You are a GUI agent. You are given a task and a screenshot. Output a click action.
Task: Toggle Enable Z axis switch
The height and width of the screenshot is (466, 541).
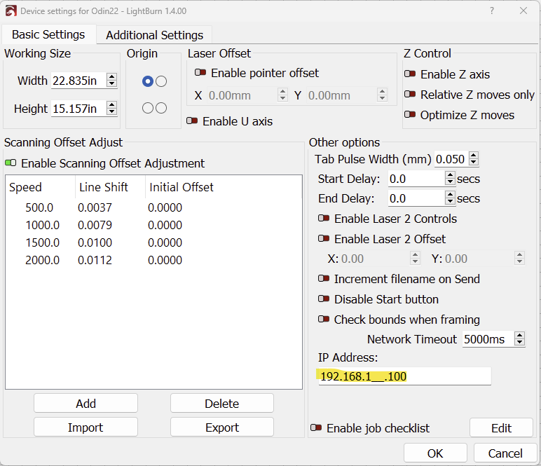(410, 74)
